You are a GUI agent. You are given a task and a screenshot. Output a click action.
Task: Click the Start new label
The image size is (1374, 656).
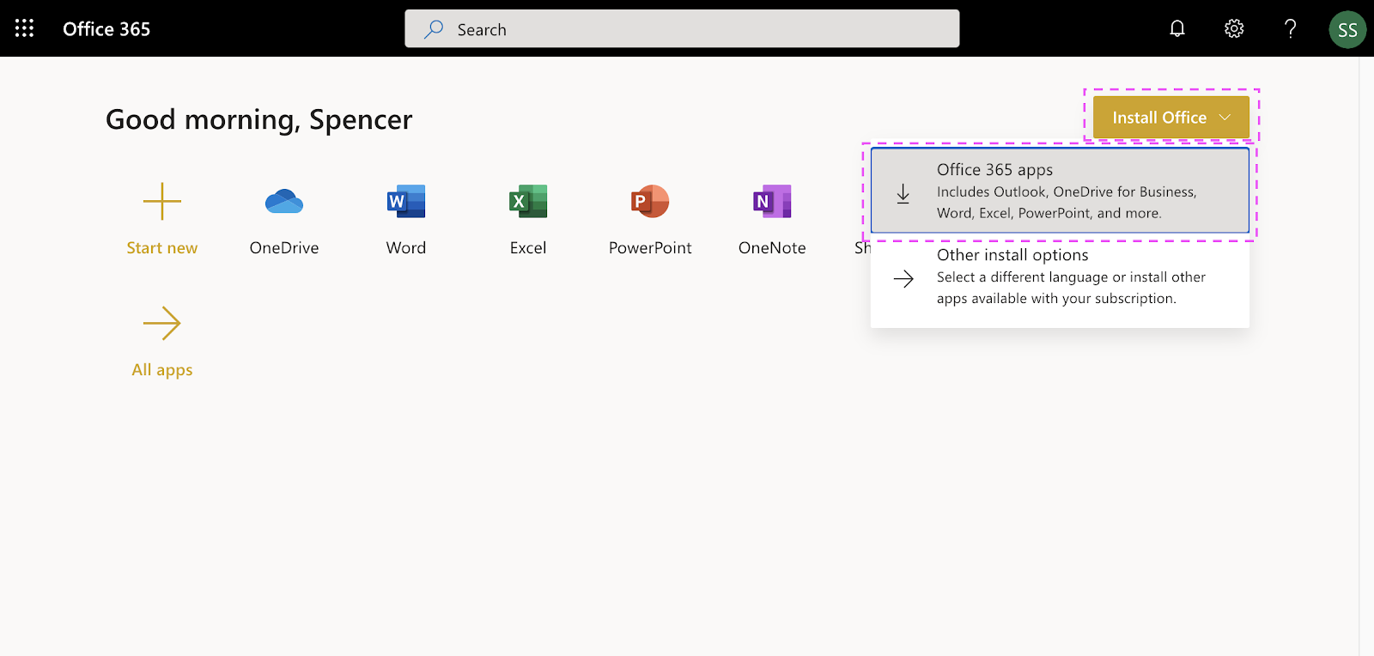coord(162,248)
